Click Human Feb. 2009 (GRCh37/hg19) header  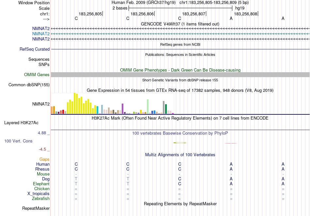[144, 3]
